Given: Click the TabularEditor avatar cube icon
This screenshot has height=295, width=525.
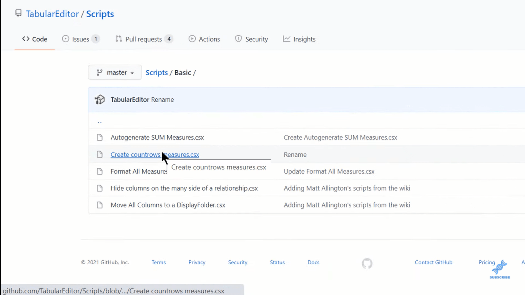Looking at the screenshot, I should pyautogui.click(x=100, y=99).
